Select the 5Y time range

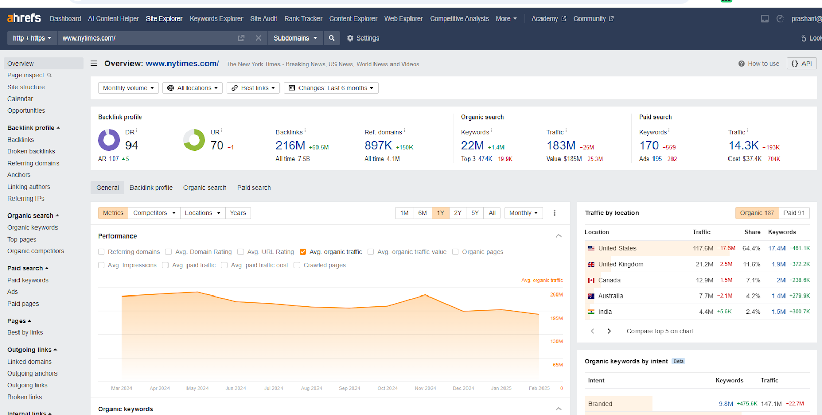pyautogui.click(x=475, y=213)
